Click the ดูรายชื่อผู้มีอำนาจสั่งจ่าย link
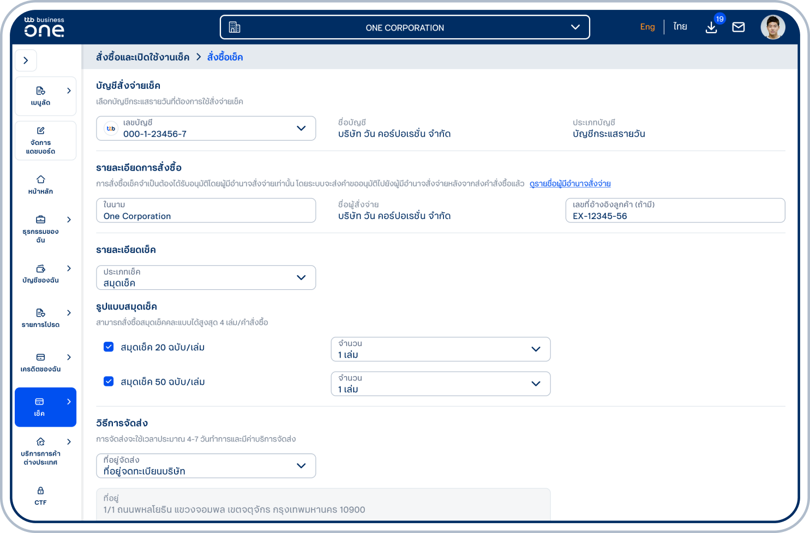 [x=570, y=184]
